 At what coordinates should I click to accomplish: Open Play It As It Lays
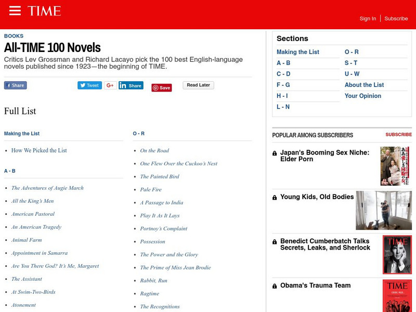point(160,215)
